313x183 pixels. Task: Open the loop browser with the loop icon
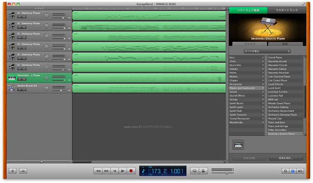tap(286, 171)
